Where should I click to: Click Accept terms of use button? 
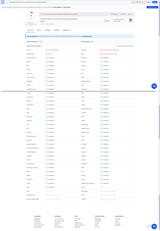pos(152,7)
